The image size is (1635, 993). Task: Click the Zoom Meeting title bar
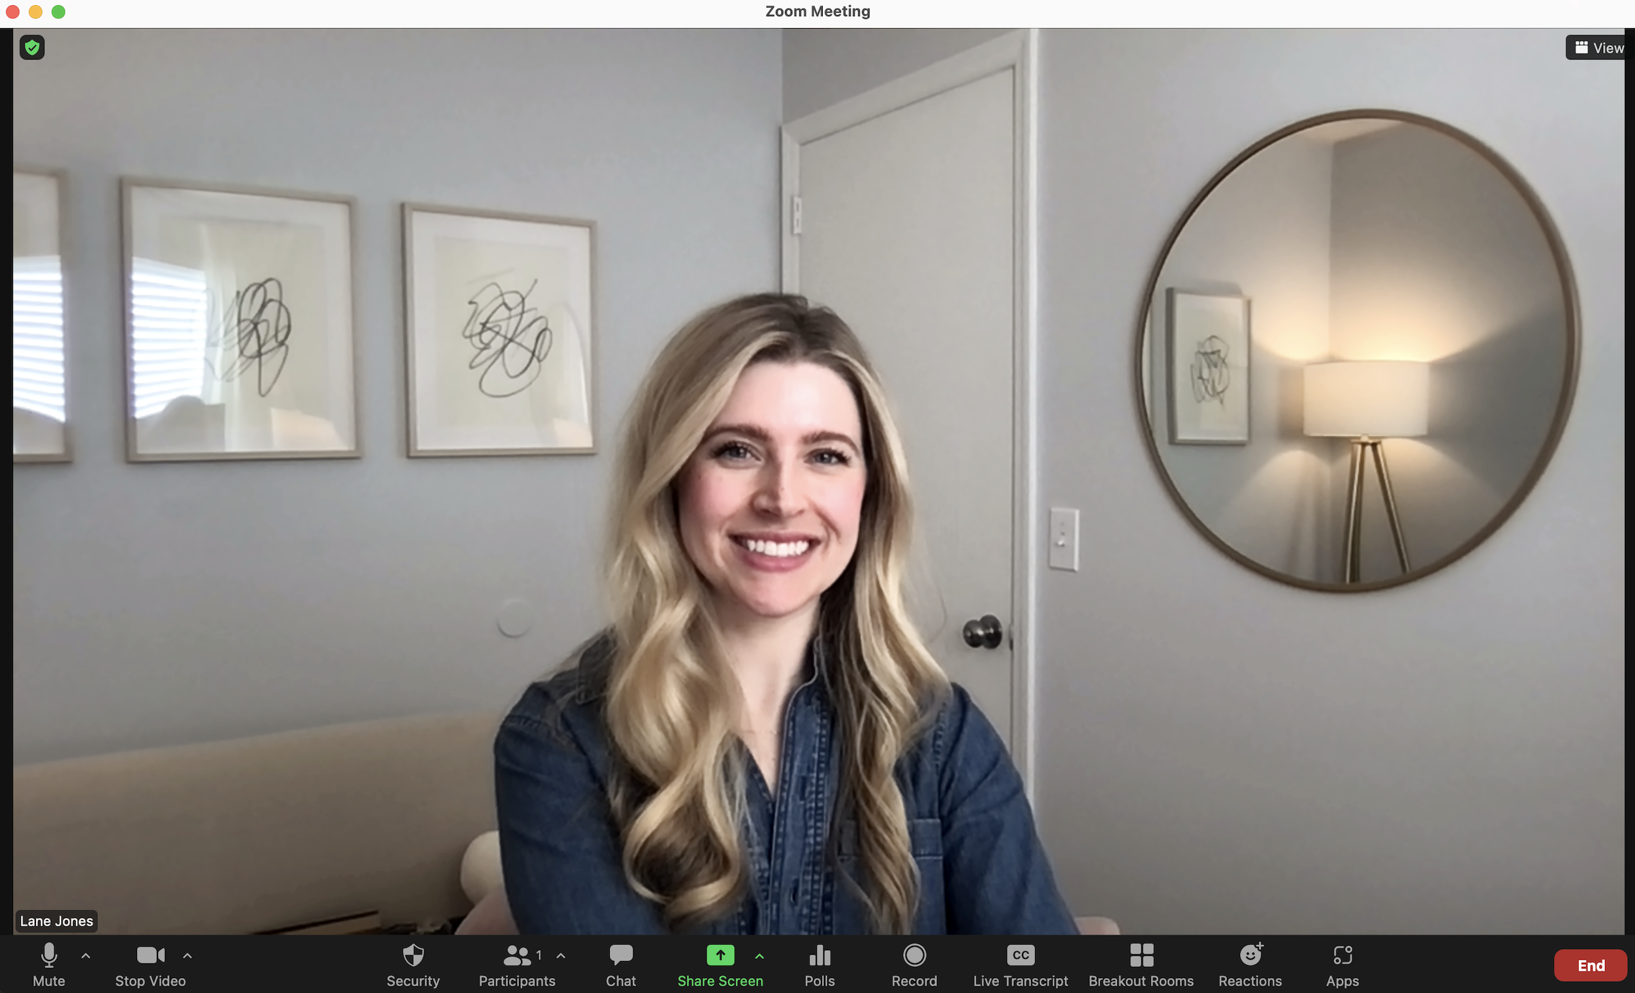(817, 12)
